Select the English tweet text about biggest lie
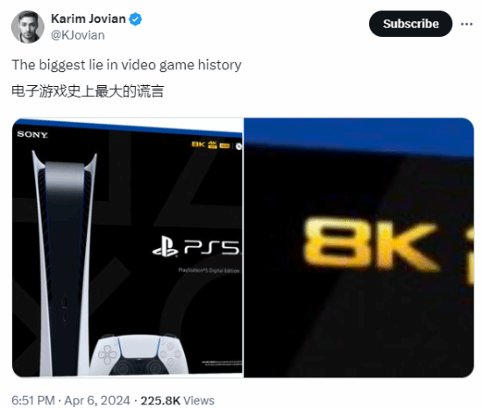 (126, 65)
